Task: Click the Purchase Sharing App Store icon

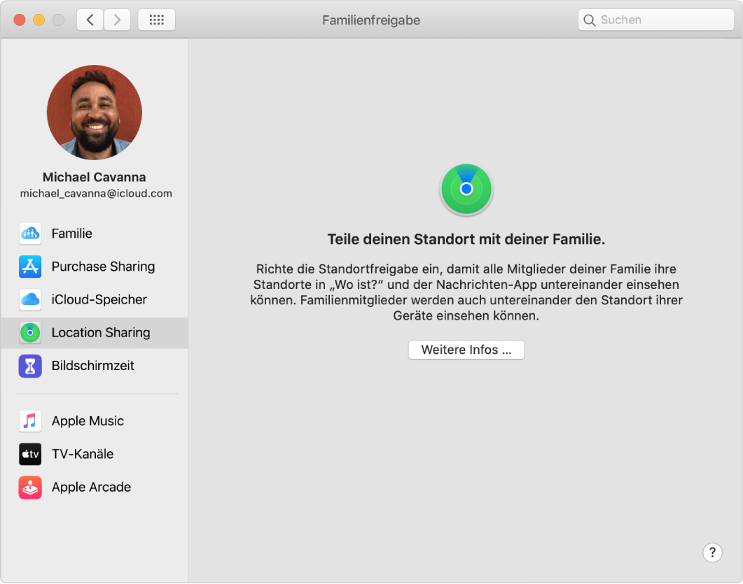Action: click(x=30, y=266)
